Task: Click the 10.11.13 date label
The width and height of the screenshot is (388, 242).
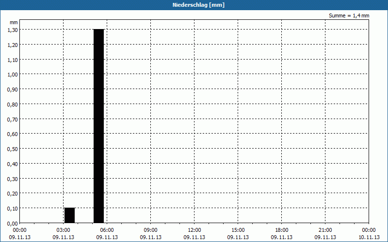Action: (369, 237)
